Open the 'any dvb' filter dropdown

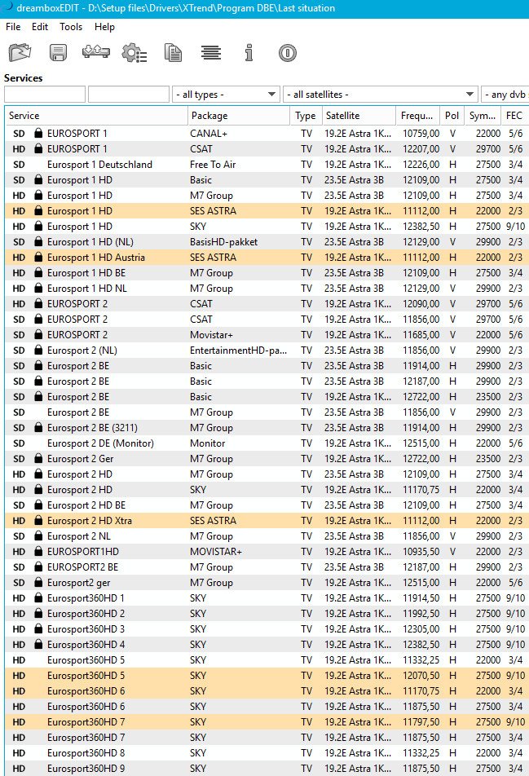[x=505, y=94]
